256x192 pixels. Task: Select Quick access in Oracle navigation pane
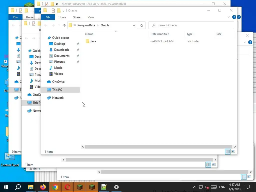60,38
